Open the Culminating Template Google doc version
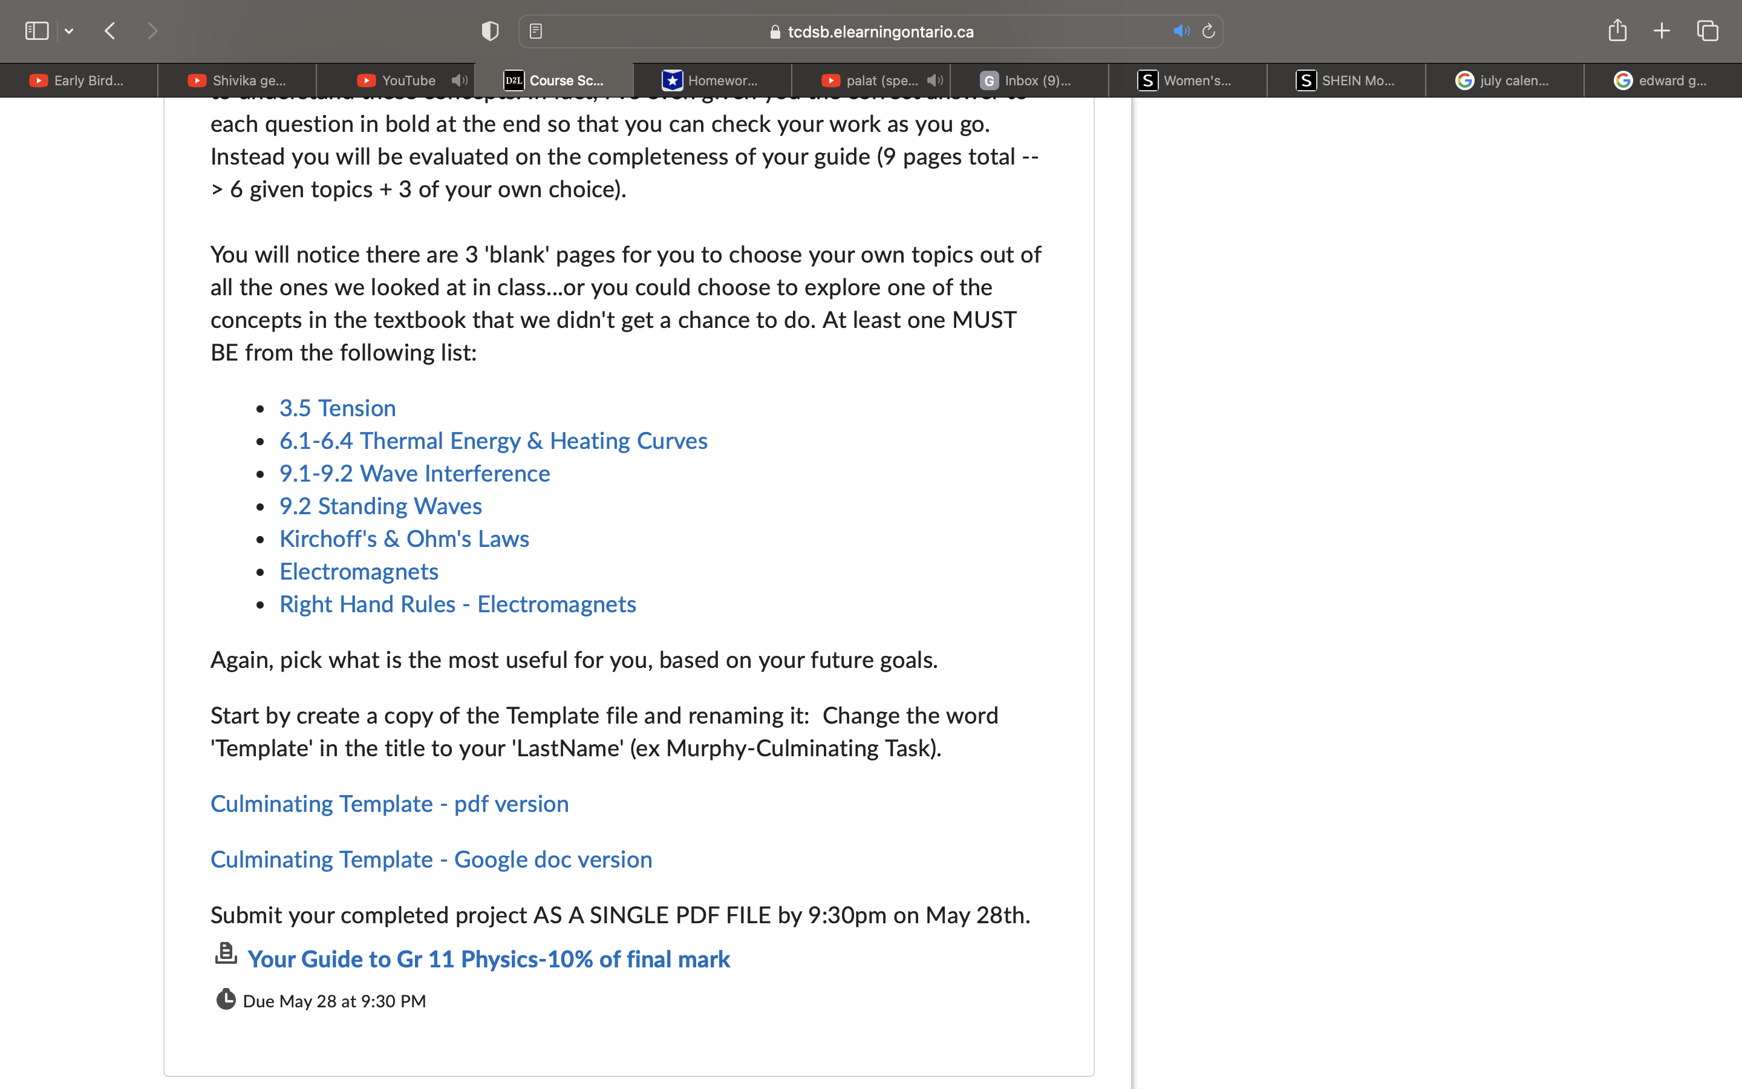This screenshot has height=1089, width=1742. (431, 858)
